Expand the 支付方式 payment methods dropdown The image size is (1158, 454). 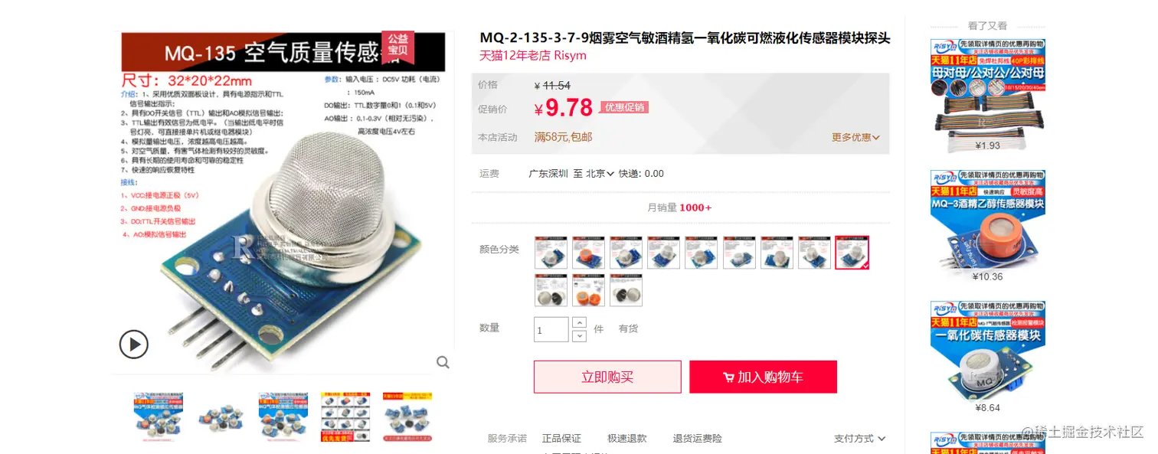859,439
